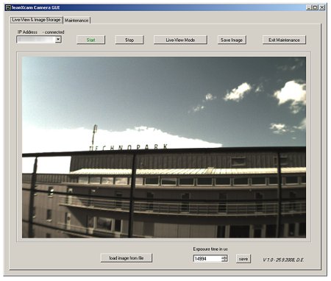
Task: Decrease exposure time with the down arrow
Action: pyautogui.click(x=224, y=260)
